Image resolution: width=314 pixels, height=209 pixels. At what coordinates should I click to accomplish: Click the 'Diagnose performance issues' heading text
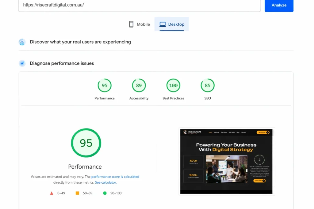[62, 63]
